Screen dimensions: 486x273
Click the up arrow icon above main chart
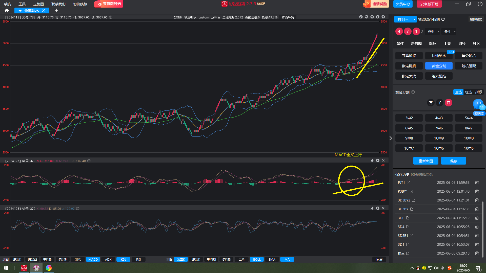(x=372, y=17)
